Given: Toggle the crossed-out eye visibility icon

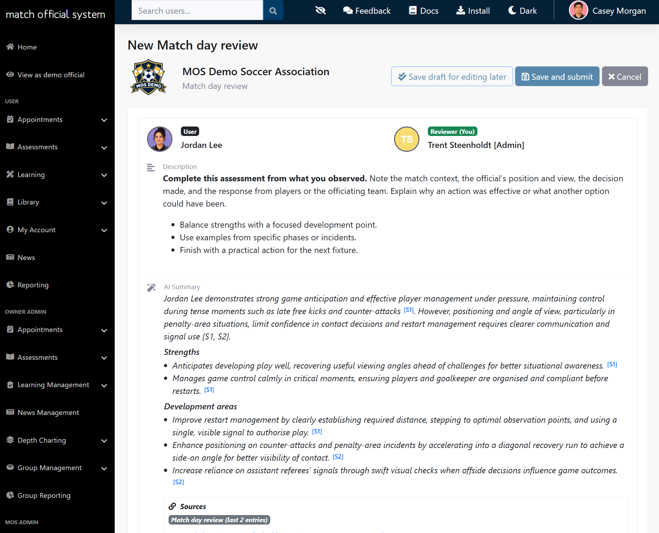Looking at the screenshot, I should pos(321,11).
